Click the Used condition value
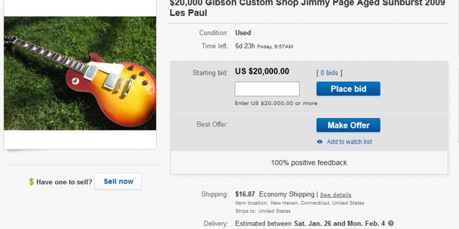Screen dimensions: 459x229 pyautogui.click(x=243, y=33)
